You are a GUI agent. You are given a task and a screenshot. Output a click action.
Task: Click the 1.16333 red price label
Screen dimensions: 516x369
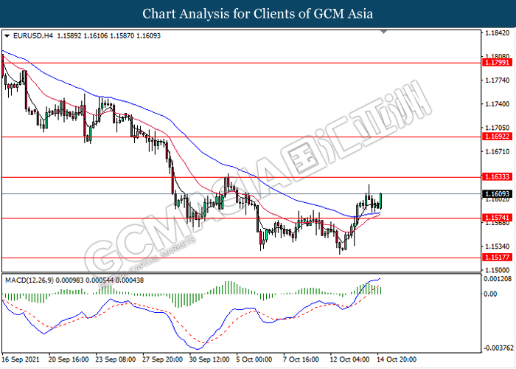pos(498,177)
